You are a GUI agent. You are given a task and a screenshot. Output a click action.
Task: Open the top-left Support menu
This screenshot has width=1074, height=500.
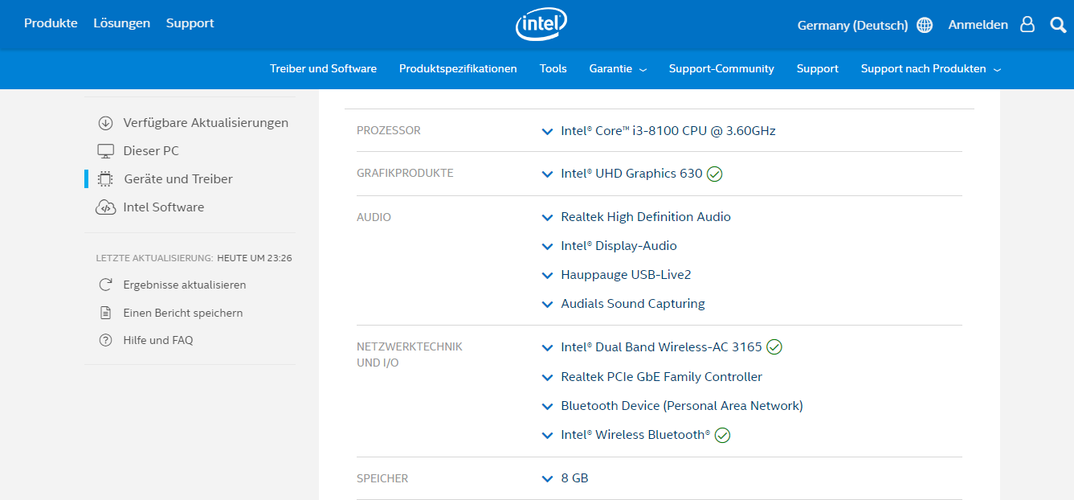(190, 23)
